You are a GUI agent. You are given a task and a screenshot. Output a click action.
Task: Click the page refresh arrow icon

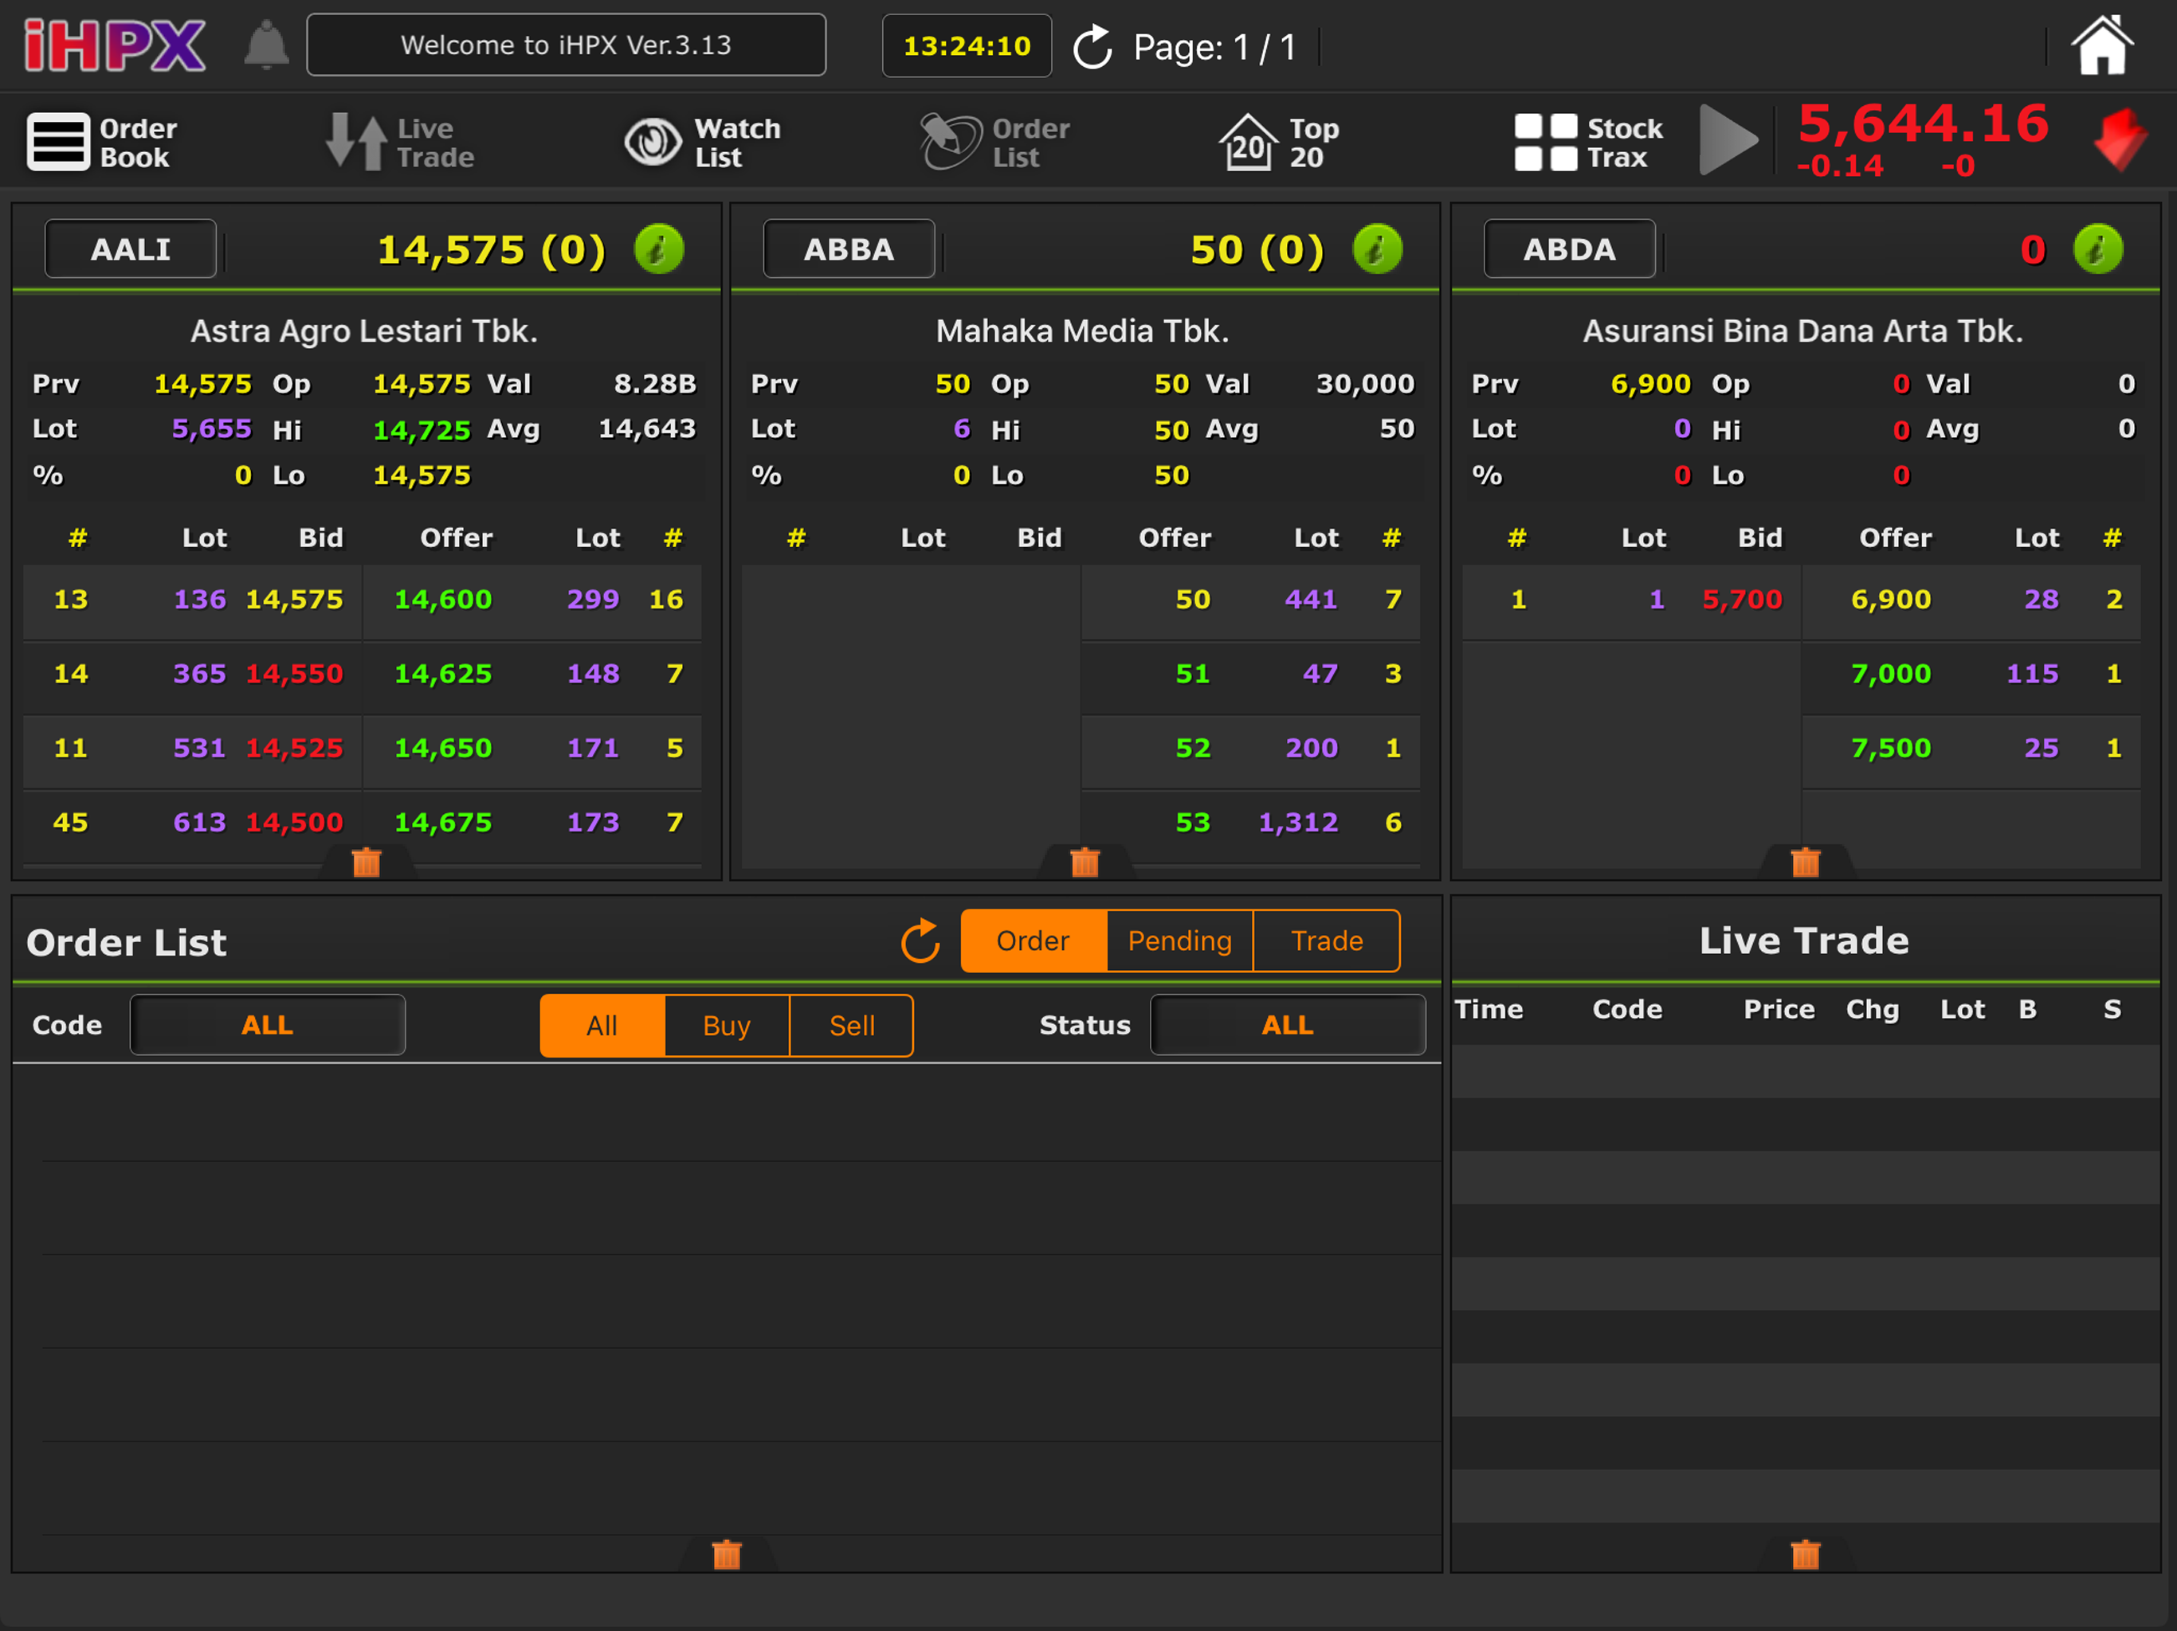(x=1092, y=47)
